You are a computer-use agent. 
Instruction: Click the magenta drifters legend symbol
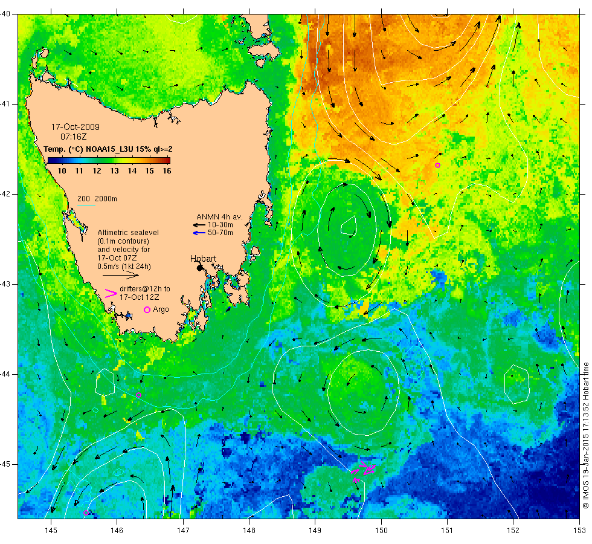tap(111, 294)
